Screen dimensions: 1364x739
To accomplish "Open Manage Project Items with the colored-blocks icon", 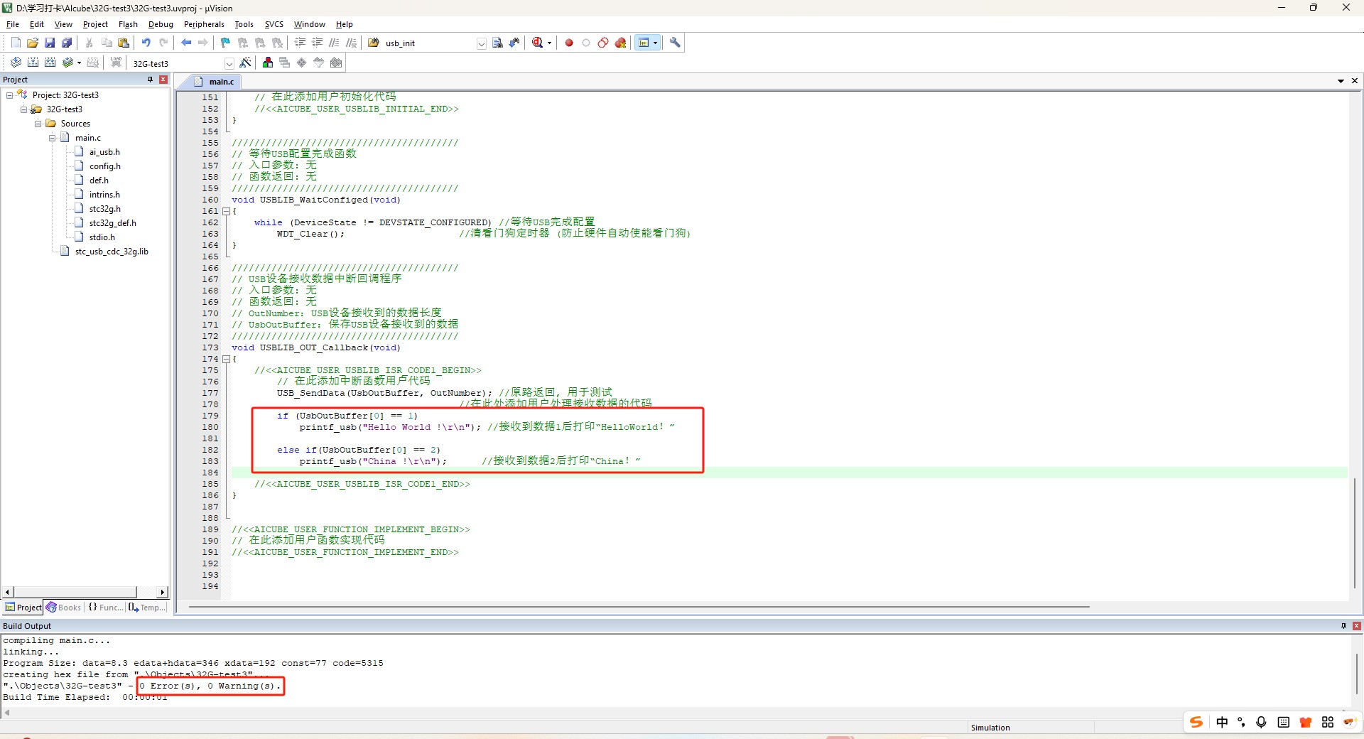I will point(267,63).
